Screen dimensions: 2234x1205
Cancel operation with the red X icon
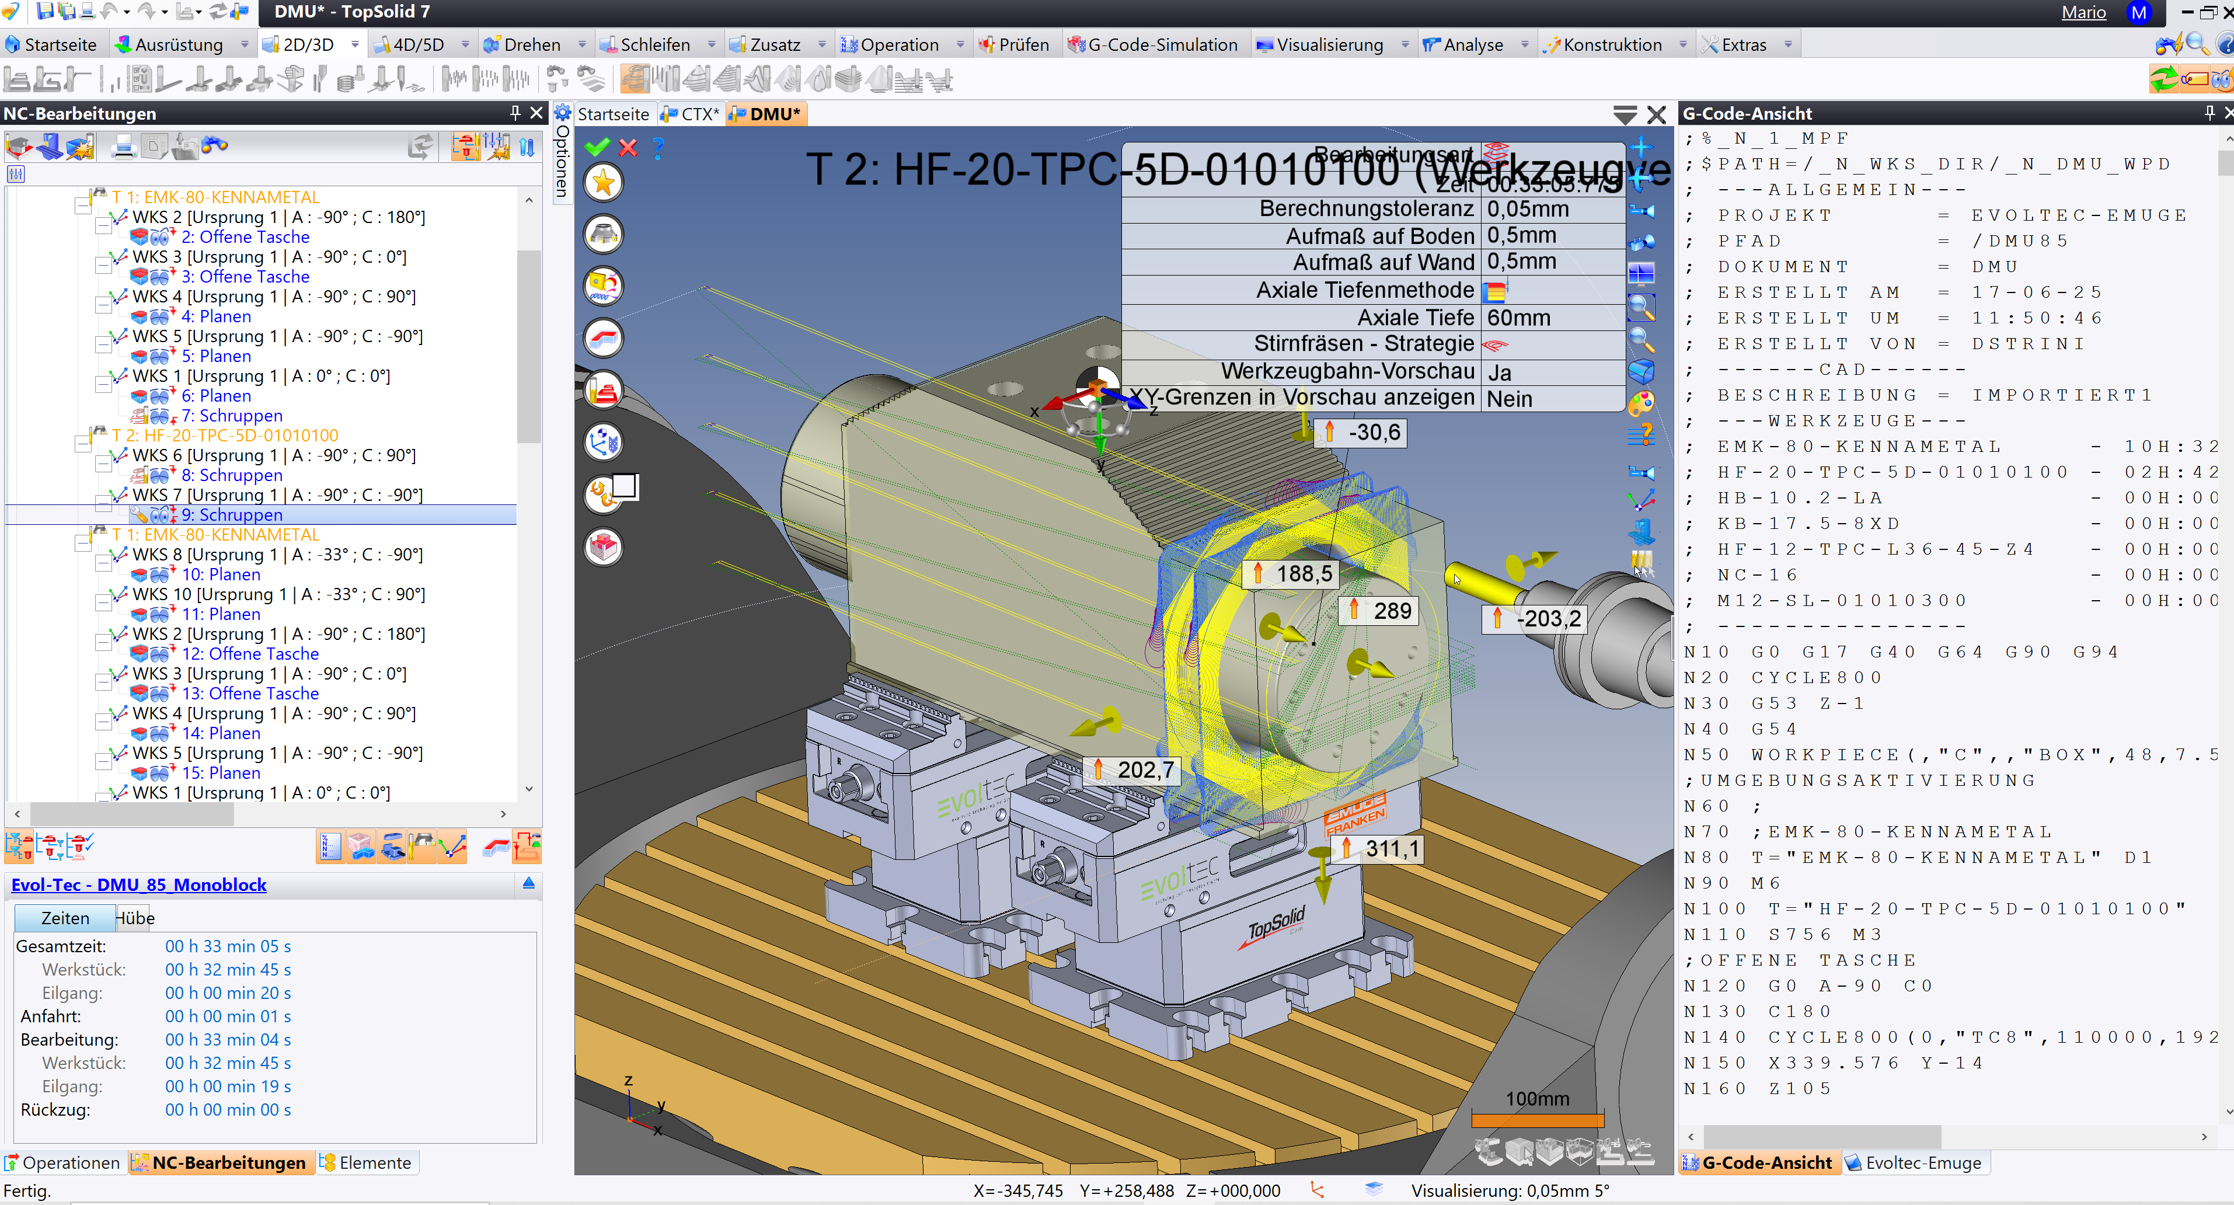click(628, 148)
